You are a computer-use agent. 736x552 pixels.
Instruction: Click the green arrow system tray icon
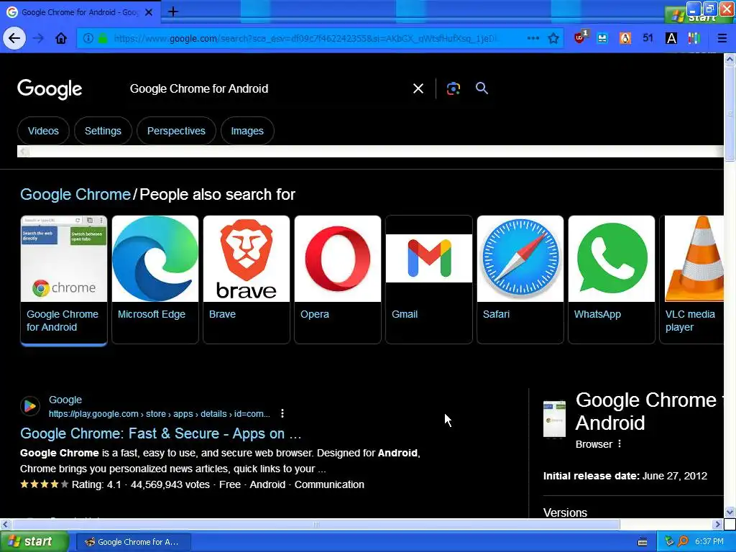click(669, 541)
